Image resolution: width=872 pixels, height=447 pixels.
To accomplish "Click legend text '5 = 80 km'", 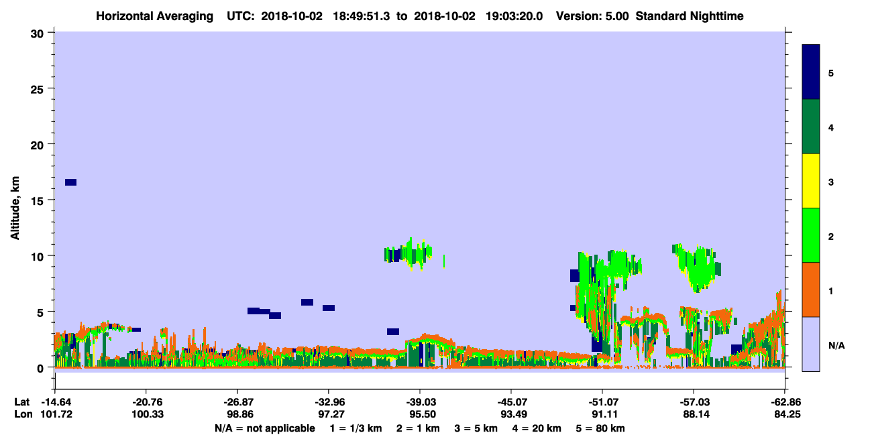I will 601,428.
